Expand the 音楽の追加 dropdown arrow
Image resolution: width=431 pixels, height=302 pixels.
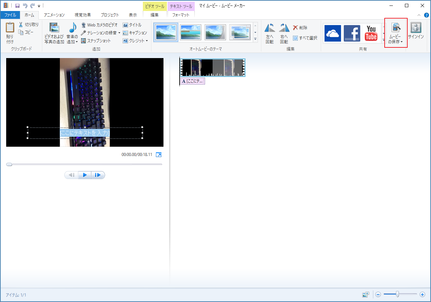point(77,42)
